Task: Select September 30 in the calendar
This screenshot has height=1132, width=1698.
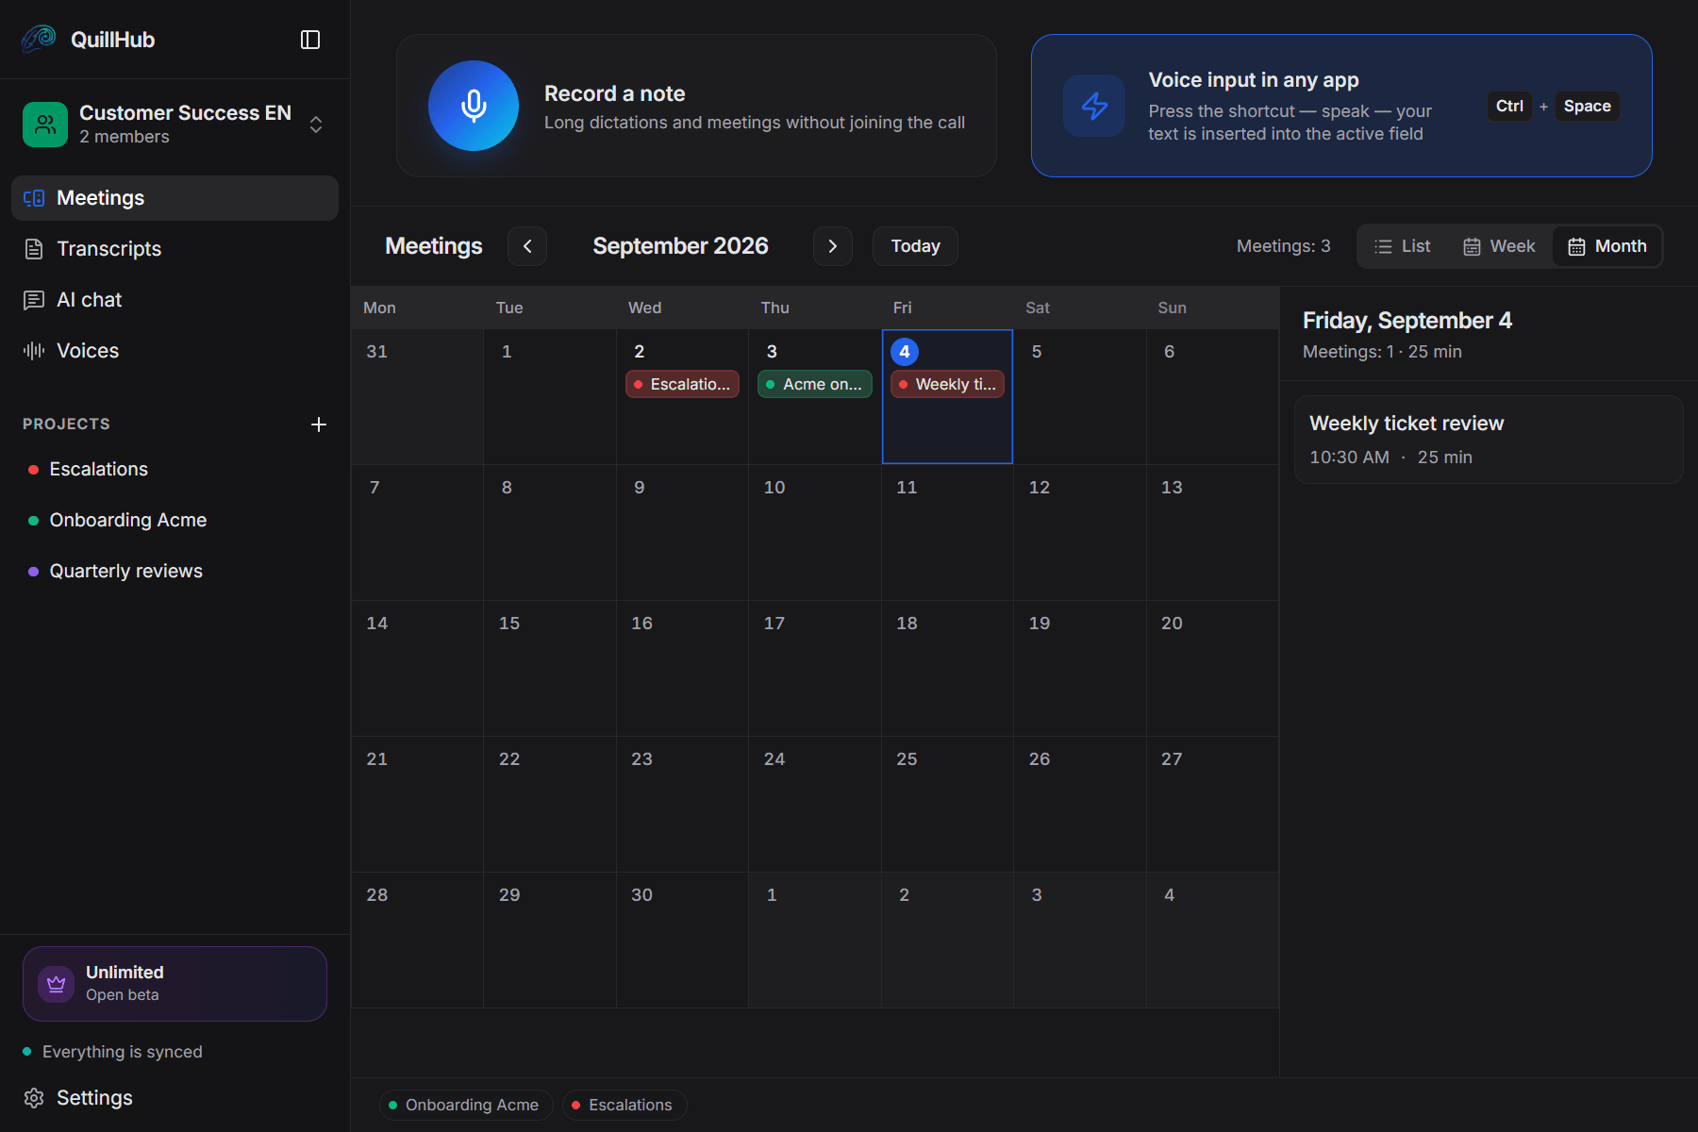Action: (682, 940)
